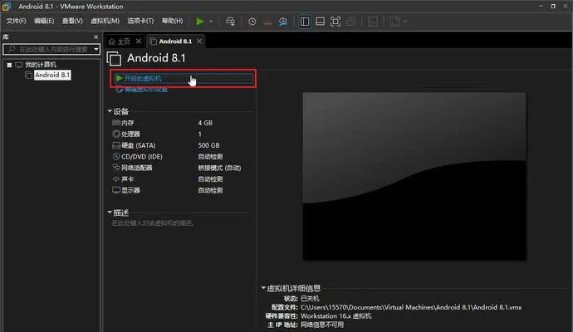Click the stretch guest display icon
The height and width of the screenshot is (332, 573).
394,22
